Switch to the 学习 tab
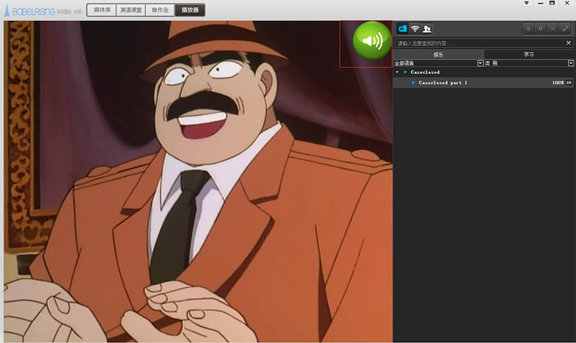This screenshot has width=576, height=343. click(x=529, y=54)
